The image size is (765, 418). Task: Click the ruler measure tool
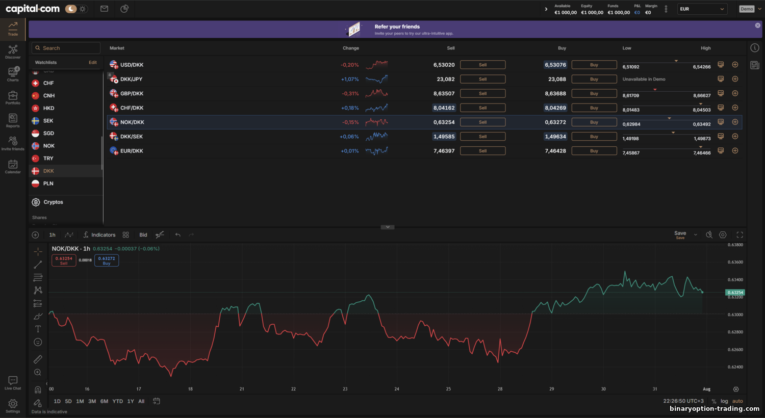[x=38, y=359]
